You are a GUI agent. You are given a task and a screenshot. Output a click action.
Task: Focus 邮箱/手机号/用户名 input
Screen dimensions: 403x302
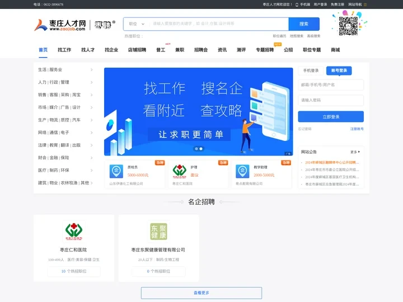coord(331,85)
